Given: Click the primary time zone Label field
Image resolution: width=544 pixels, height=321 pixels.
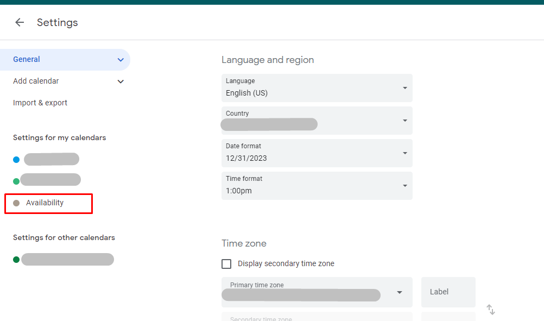Looking at the screenshot, I should coord(448,292).
